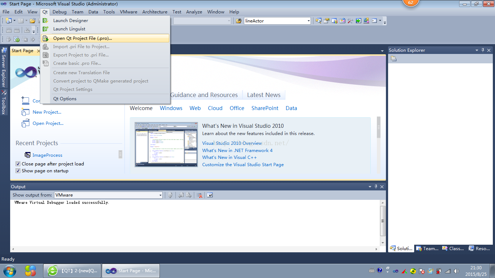Click the Open Project... link
The image size is (495, 278).
48,123
